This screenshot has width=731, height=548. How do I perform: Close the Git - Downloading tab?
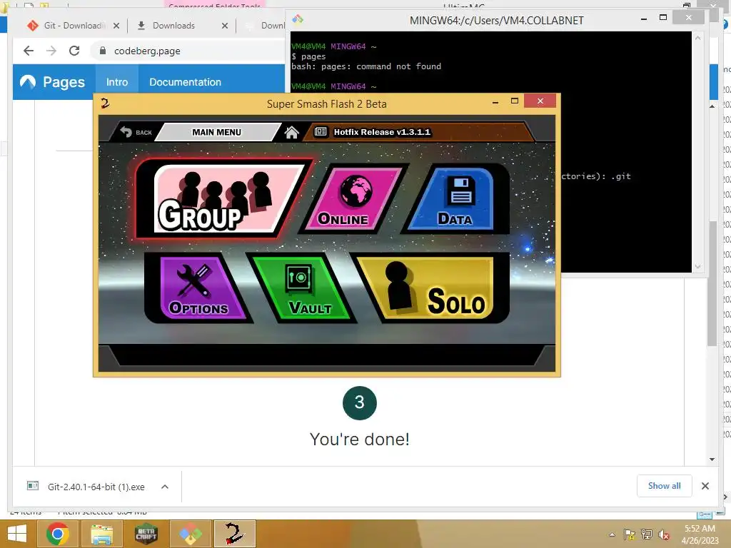pos(116,26)
